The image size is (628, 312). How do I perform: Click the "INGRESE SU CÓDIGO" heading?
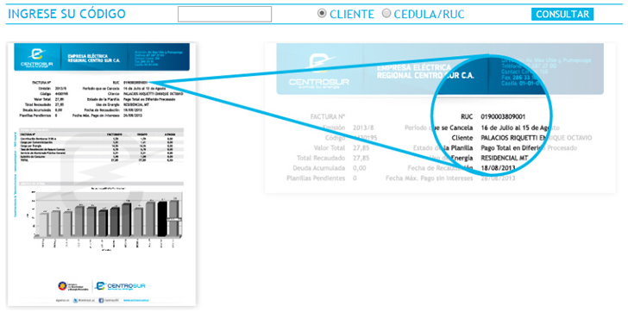tap(67, 14)
